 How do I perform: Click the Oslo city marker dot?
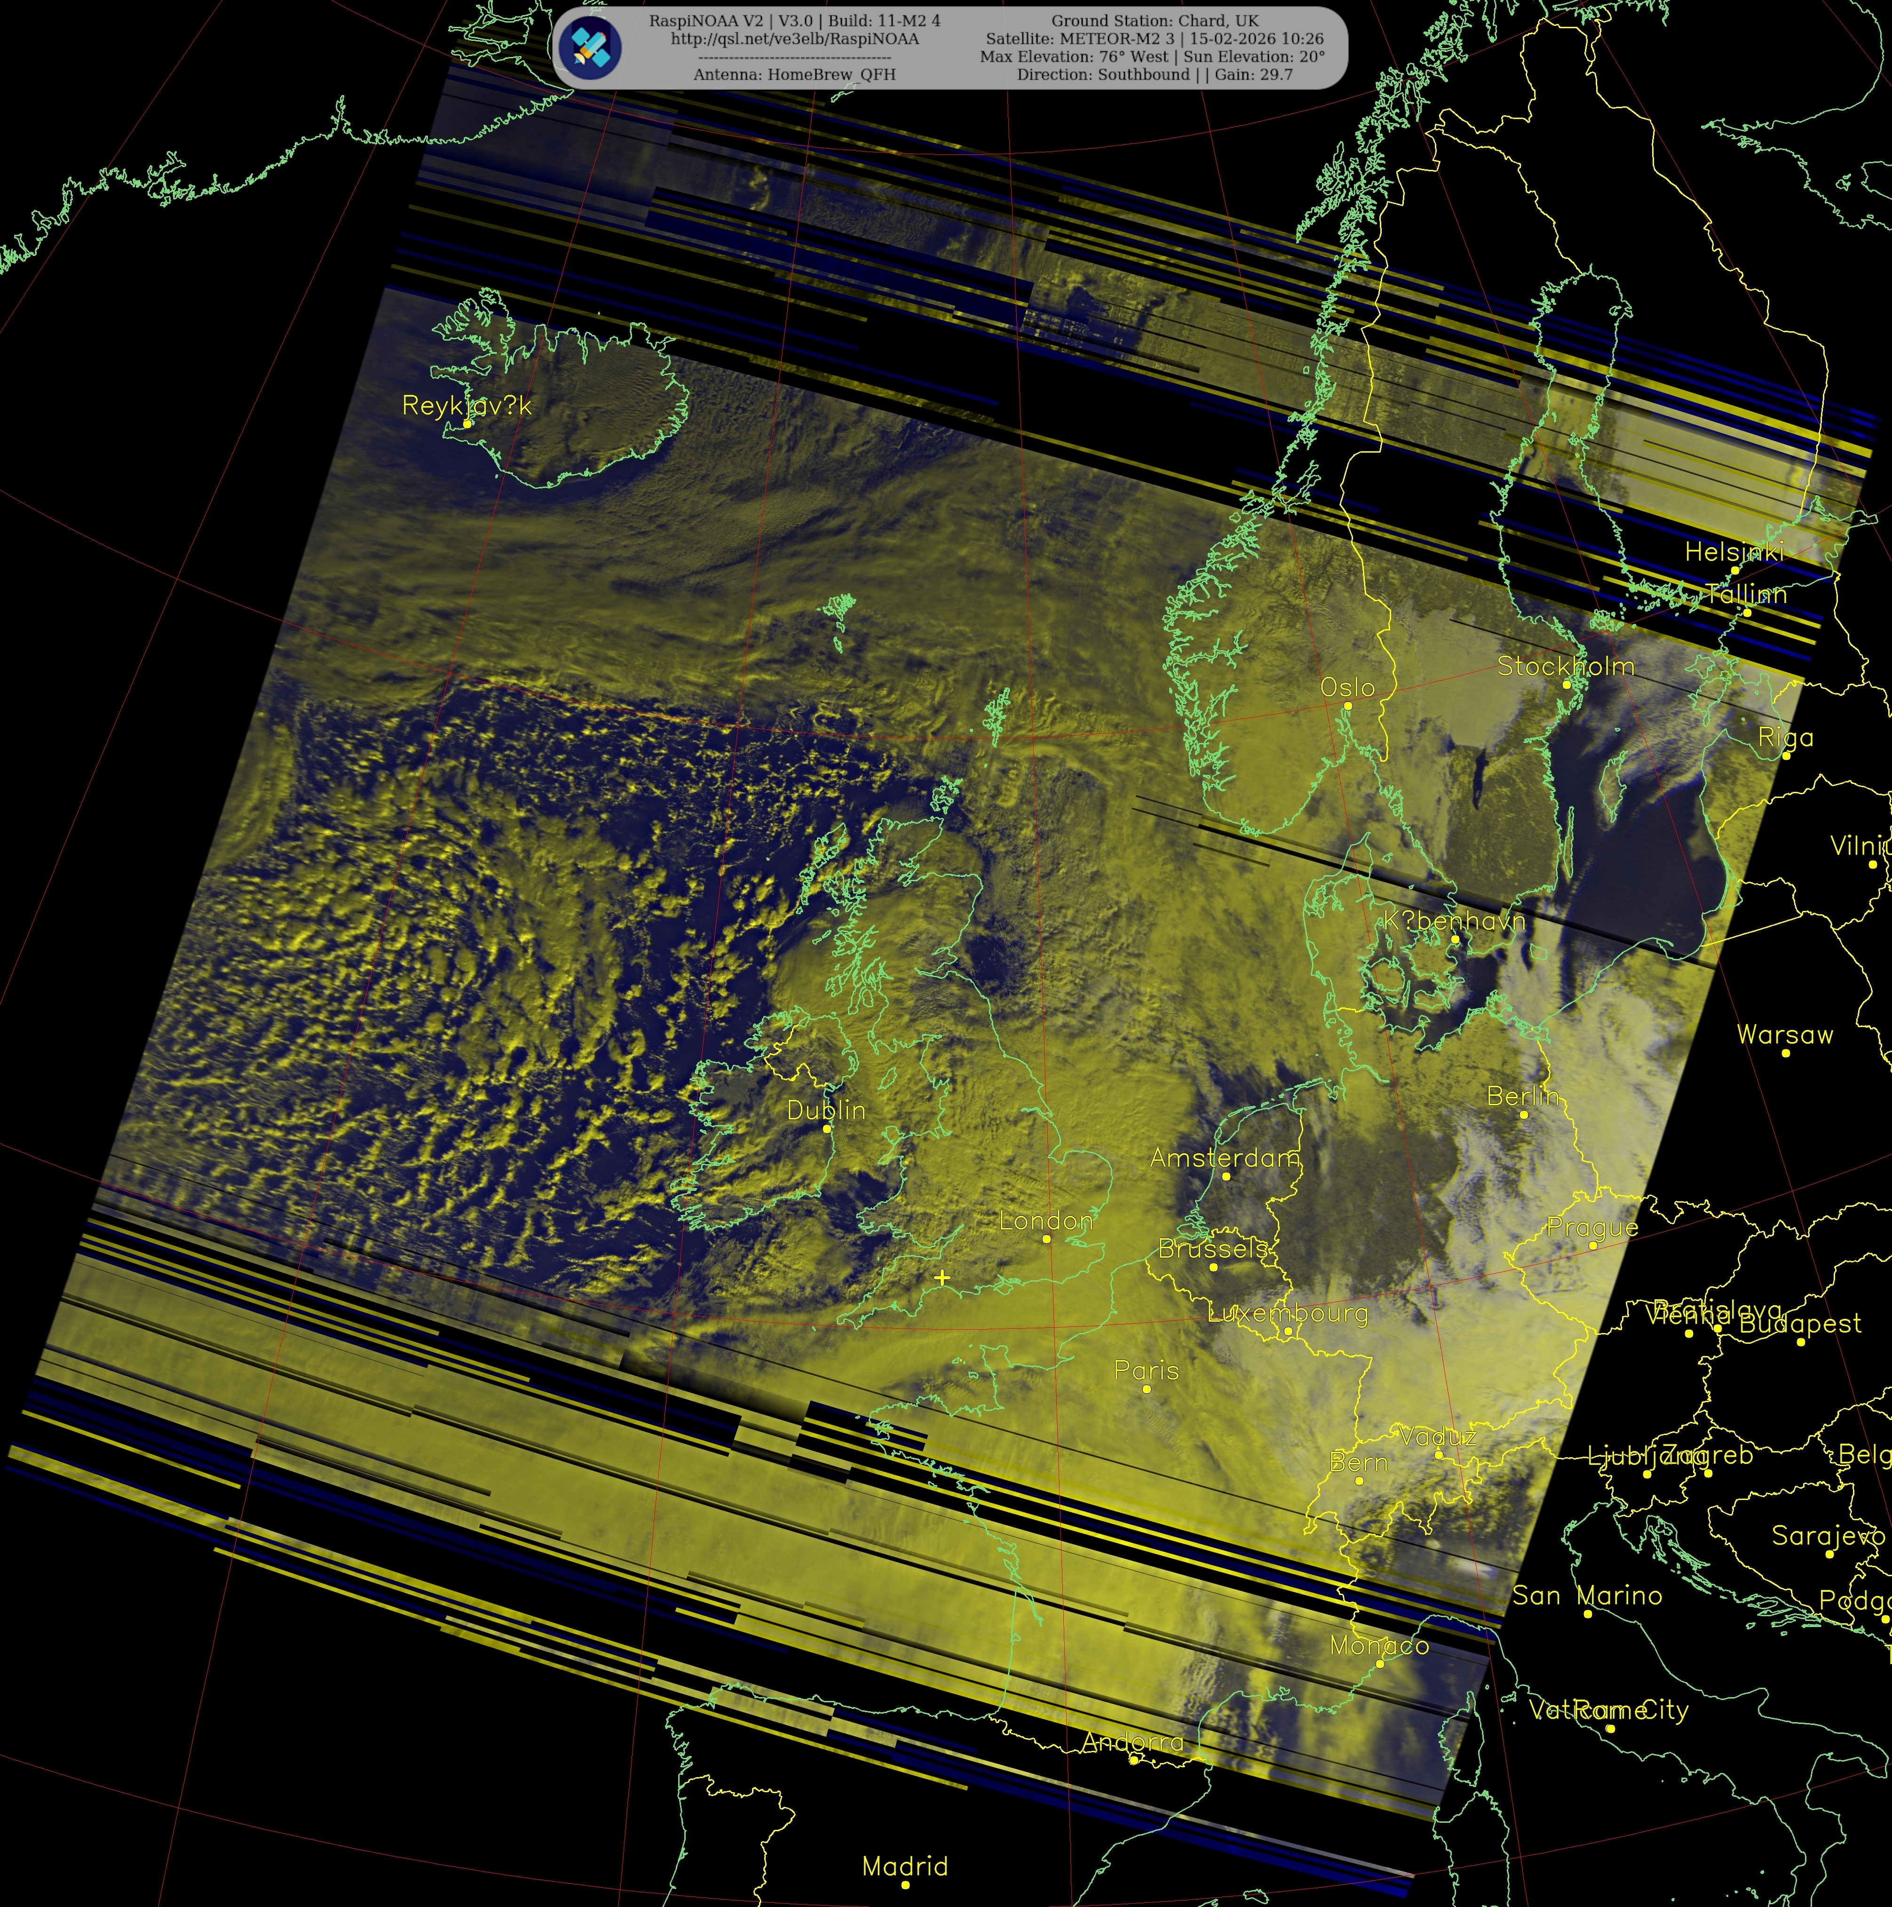[1347, 706]
